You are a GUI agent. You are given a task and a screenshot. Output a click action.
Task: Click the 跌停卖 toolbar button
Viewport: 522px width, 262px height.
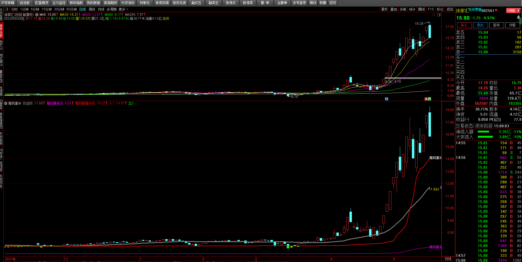[x=248, y=3]
